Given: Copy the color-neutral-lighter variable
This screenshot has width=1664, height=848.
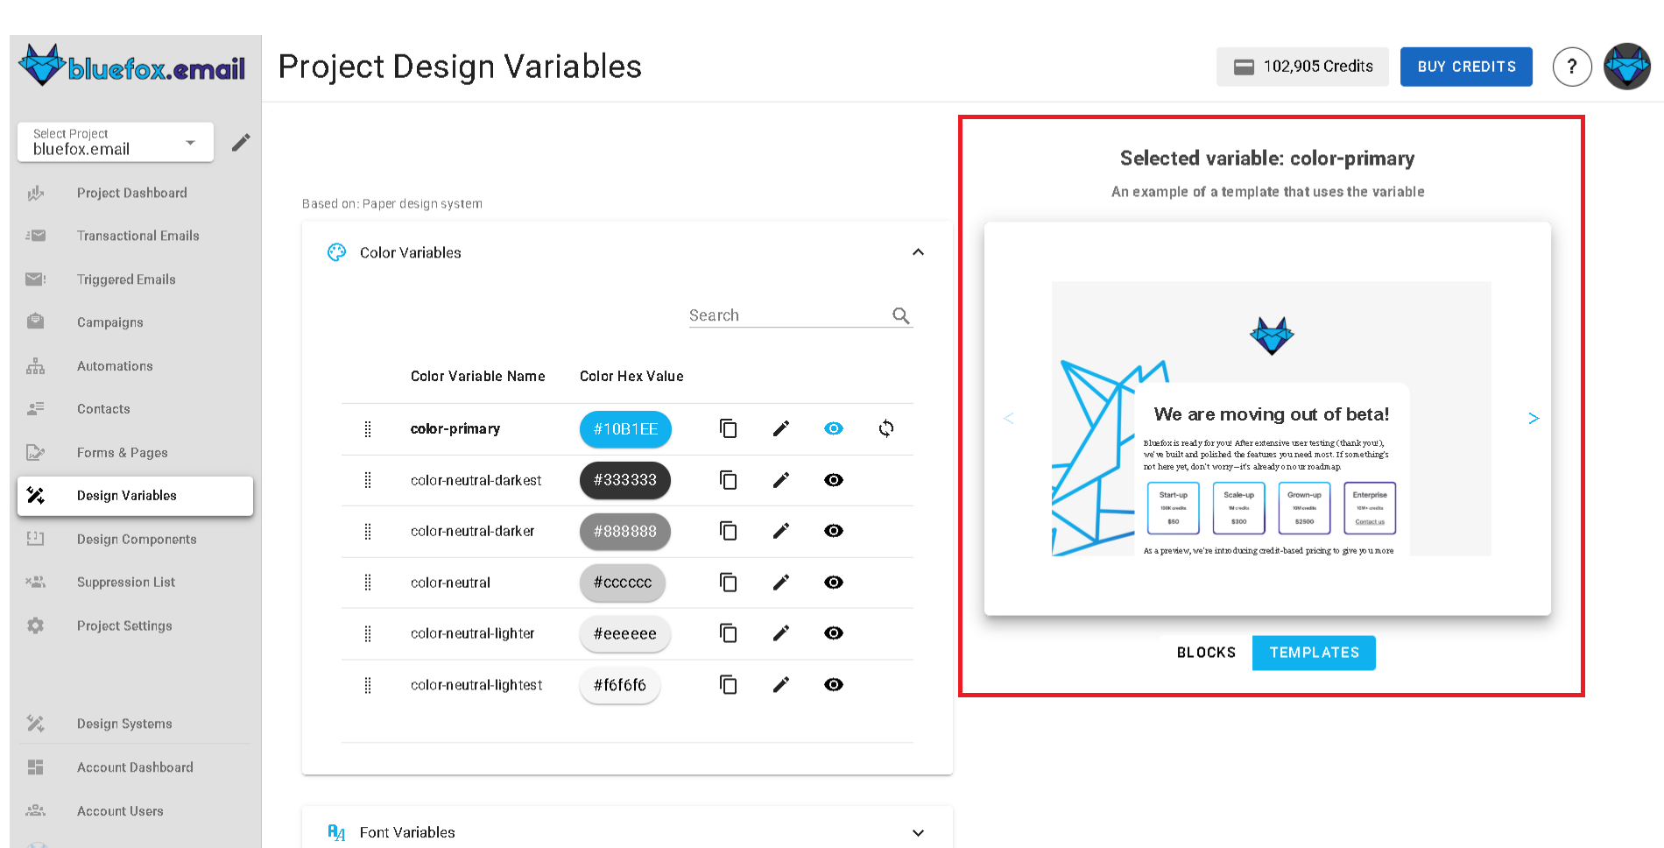Looking at the screenshot, I should click(728, 633).
